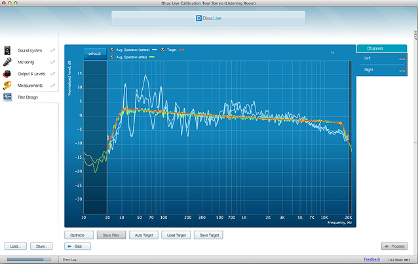This screenshot has width=418, height=264.
Task: Click the Dirac Live logo icon
Action: click(x=199, y=18)
